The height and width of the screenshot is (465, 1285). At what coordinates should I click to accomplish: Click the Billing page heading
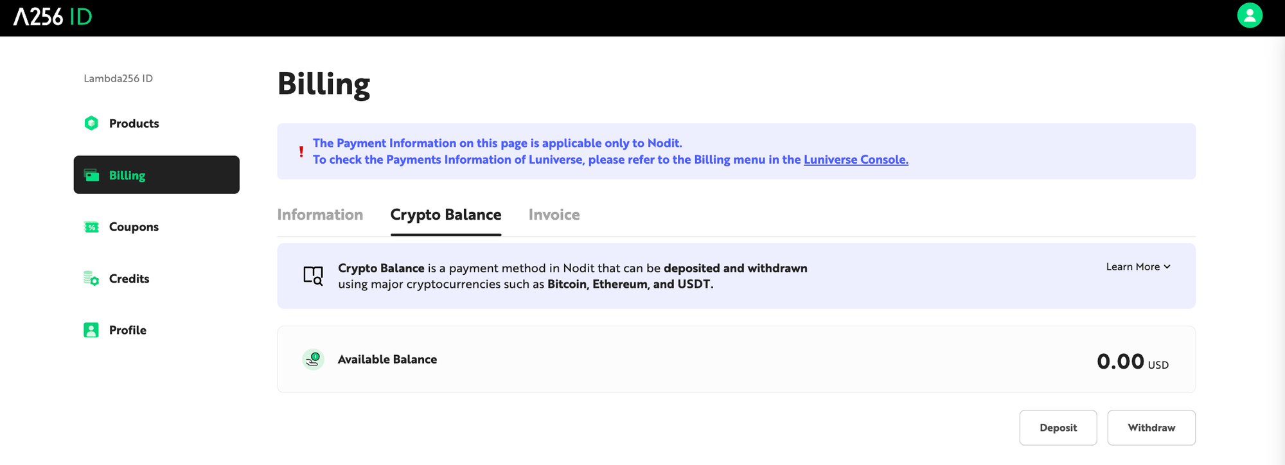coord(324,84)
